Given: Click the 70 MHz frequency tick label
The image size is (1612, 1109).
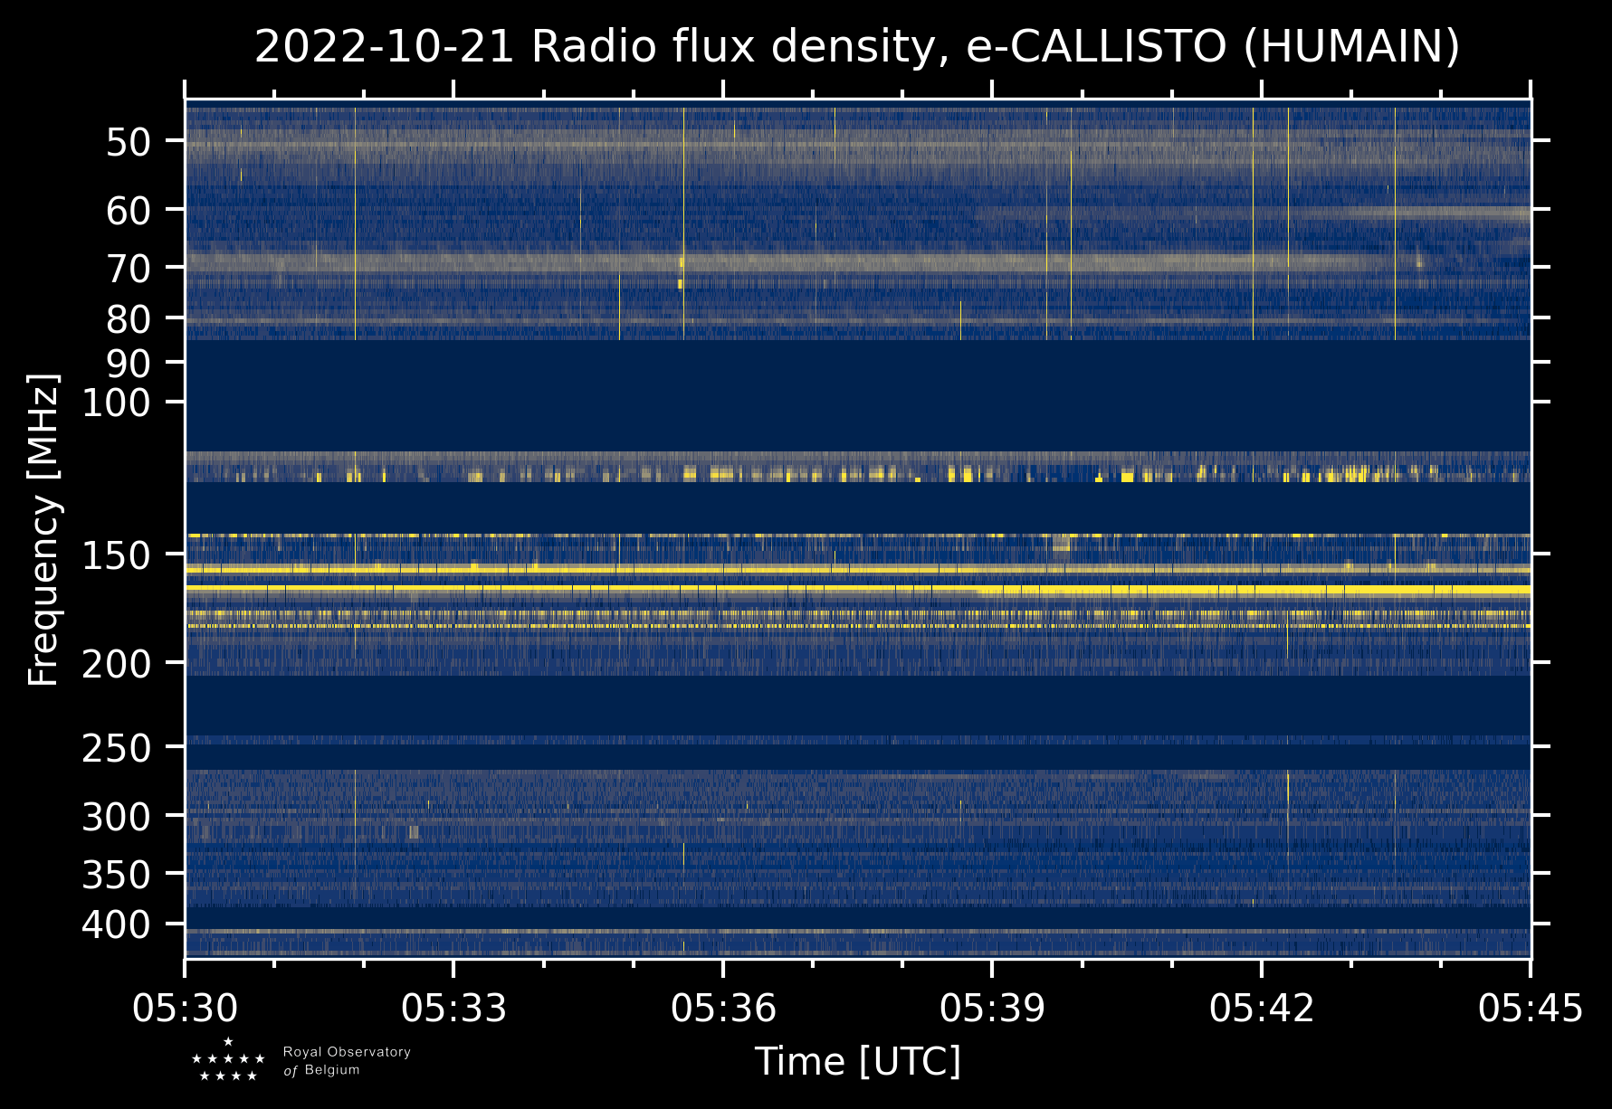Looking at the screenshot, I should (x=128, y=268).
